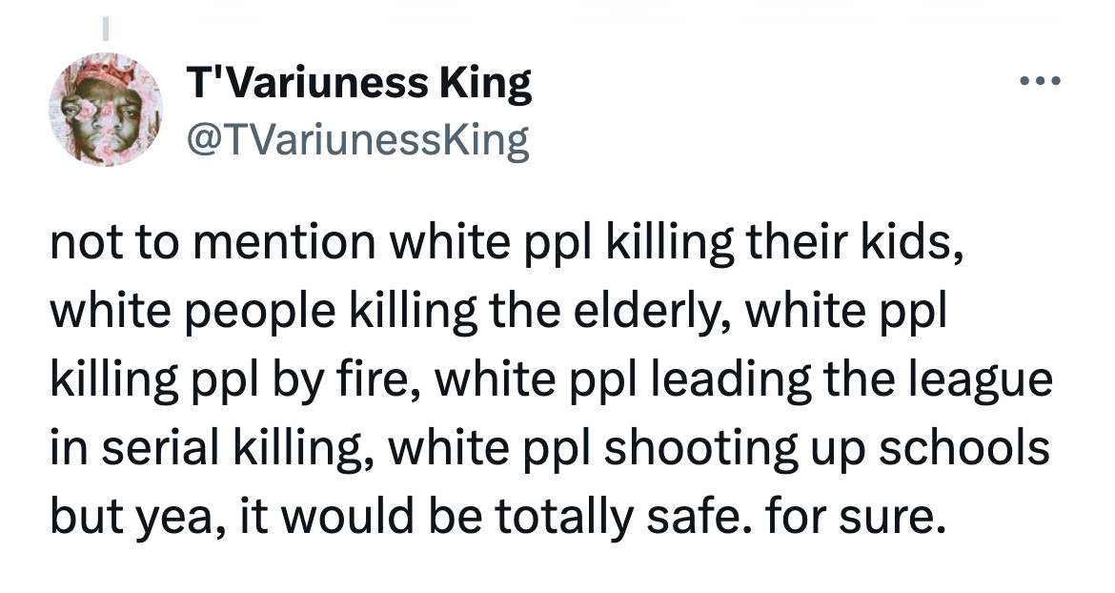Click the @TVariunessKing handle
The width and height of the screenshot is (1115, 593).
pyautogui.click(x=359, y=141)
